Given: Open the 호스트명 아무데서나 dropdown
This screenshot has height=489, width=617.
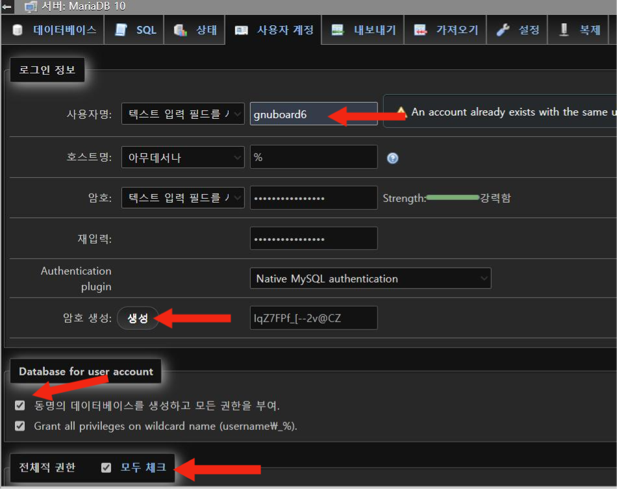Looking at the screenshot, I should point(183,157).
